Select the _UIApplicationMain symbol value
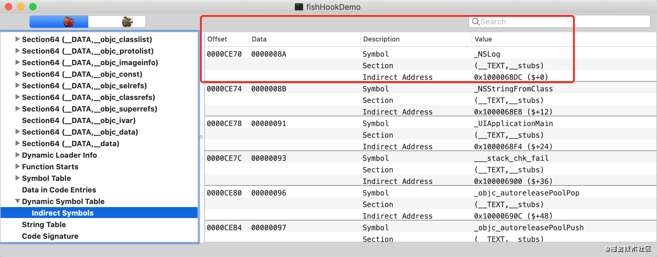The height and width of the screenshot is (257, 657). tap(514, 124)
